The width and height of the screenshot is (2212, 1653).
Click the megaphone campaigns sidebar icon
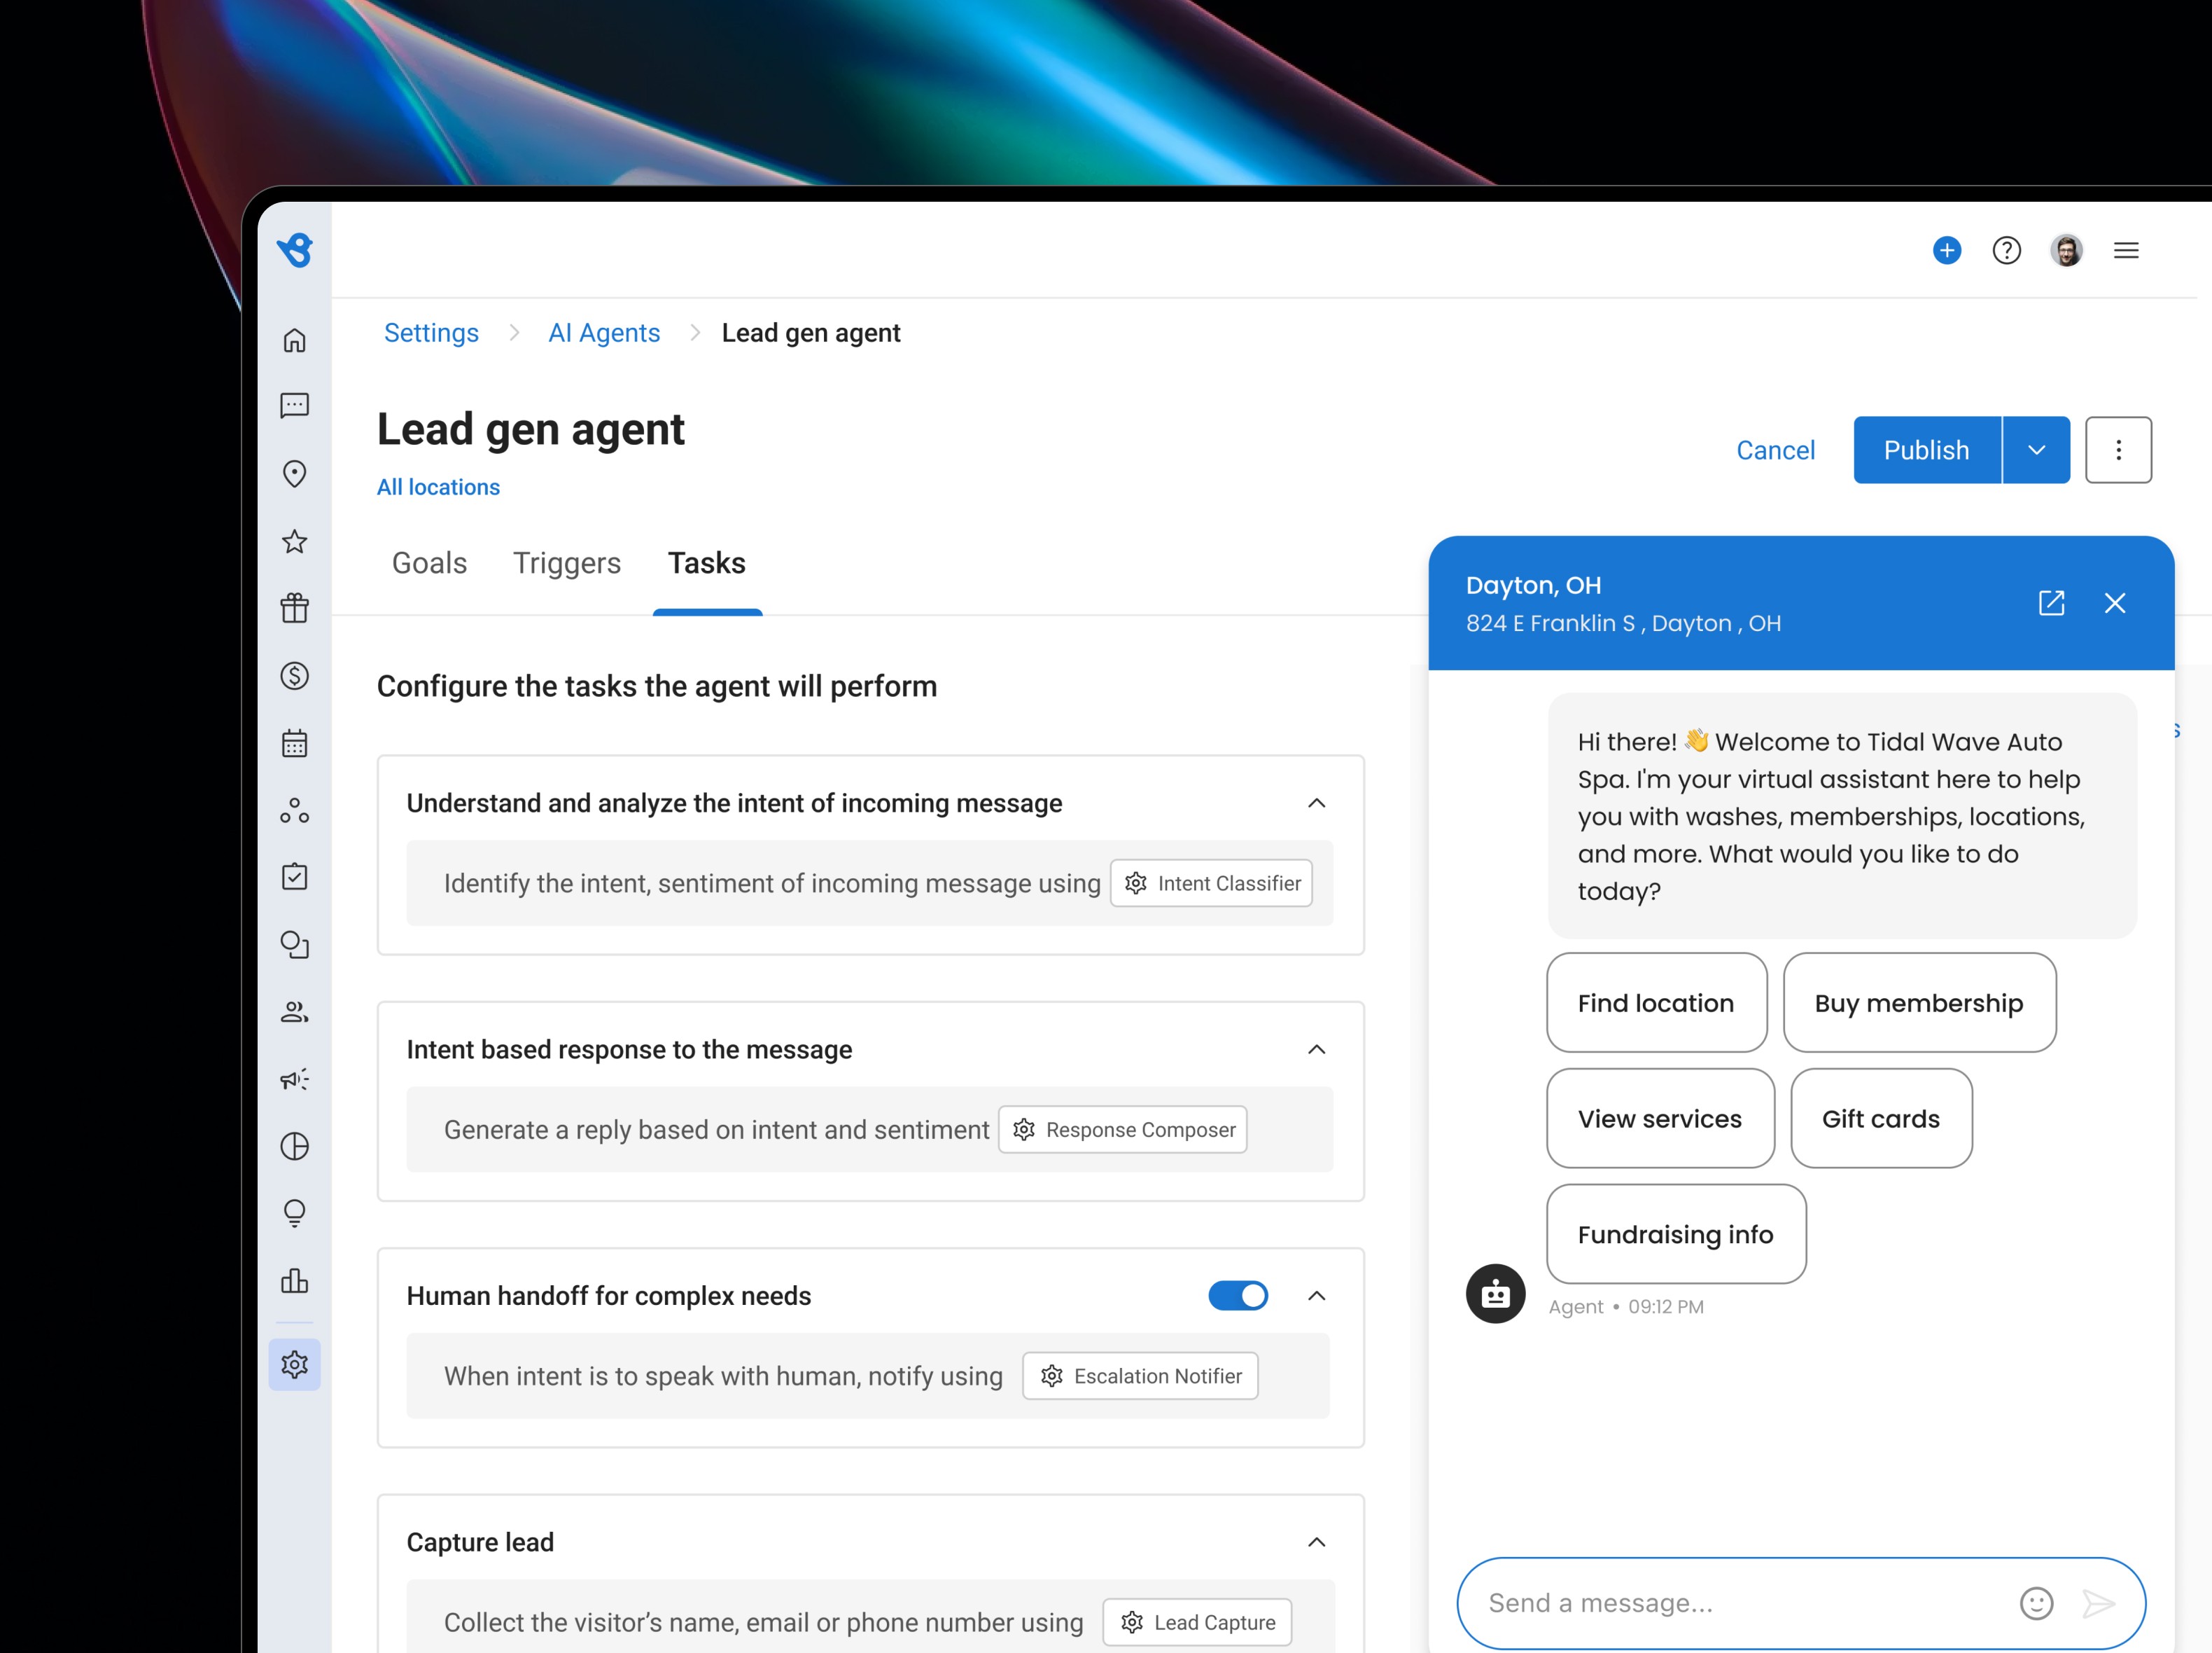pyautogui.click(x=294, y=1079)
